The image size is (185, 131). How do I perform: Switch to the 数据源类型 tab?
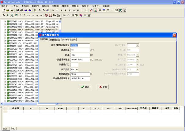click(55, 39)
